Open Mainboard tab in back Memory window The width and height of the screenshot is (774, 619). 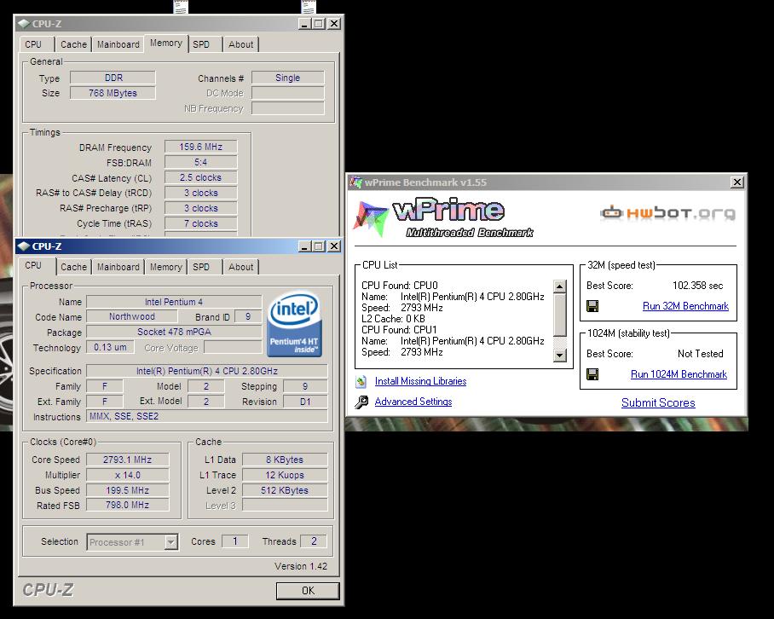click(118, 44)
